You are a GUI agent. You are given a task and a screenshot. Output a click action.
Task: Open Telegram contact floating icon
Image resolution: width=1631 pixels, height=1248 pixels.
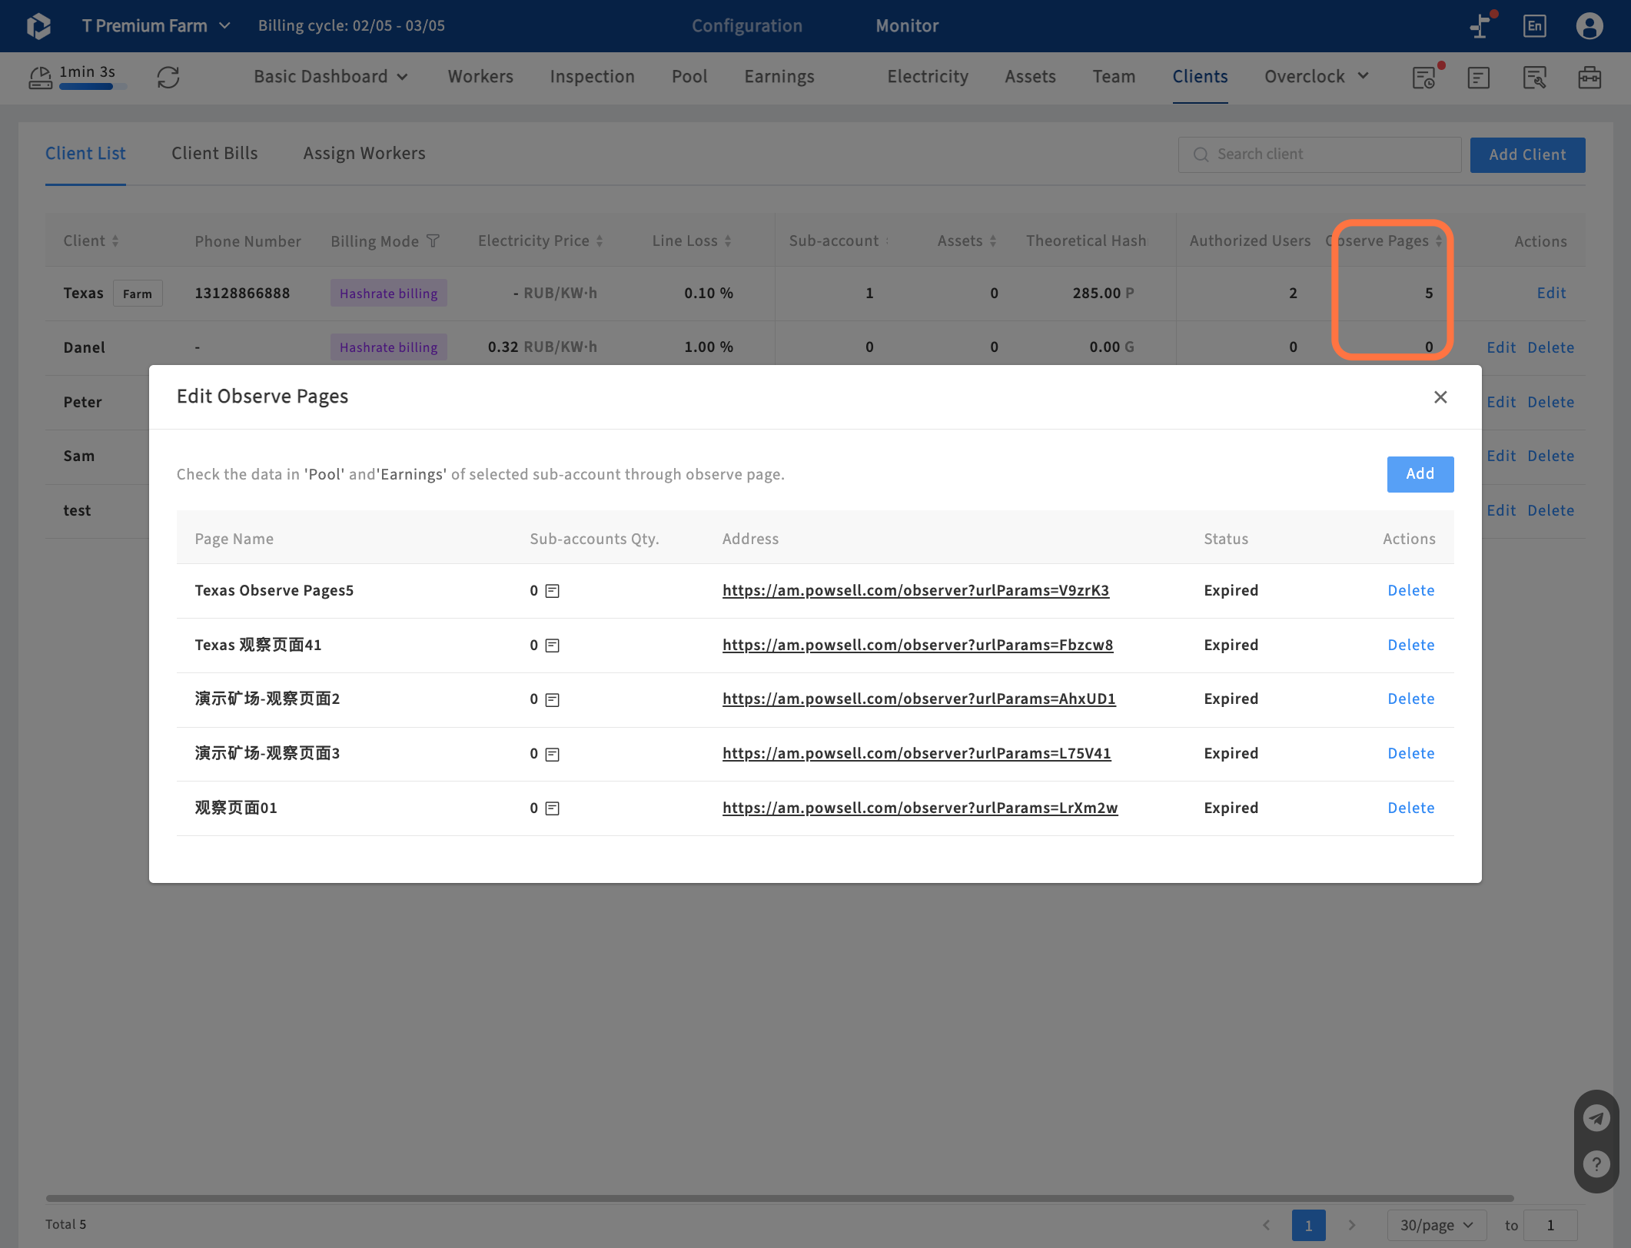pyautogui.click(x=1596, y=1117)
